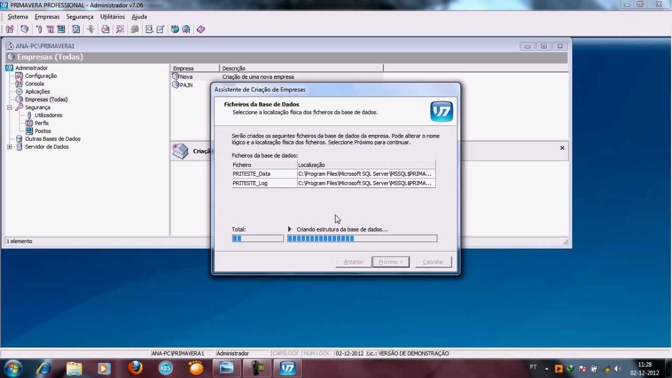Image resolution: width=672 pixels, height=378 pixels.
Task: Click the Ficheiro column header in wizard
Action: point(265,165)
